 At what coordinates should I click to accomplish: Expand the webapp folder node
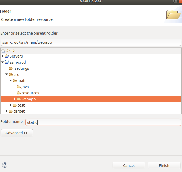(15, 99)
